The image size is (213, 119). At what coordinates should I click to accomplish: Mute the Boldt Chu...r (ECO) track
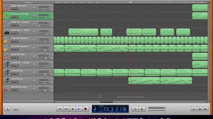click(x=13, y=33)
